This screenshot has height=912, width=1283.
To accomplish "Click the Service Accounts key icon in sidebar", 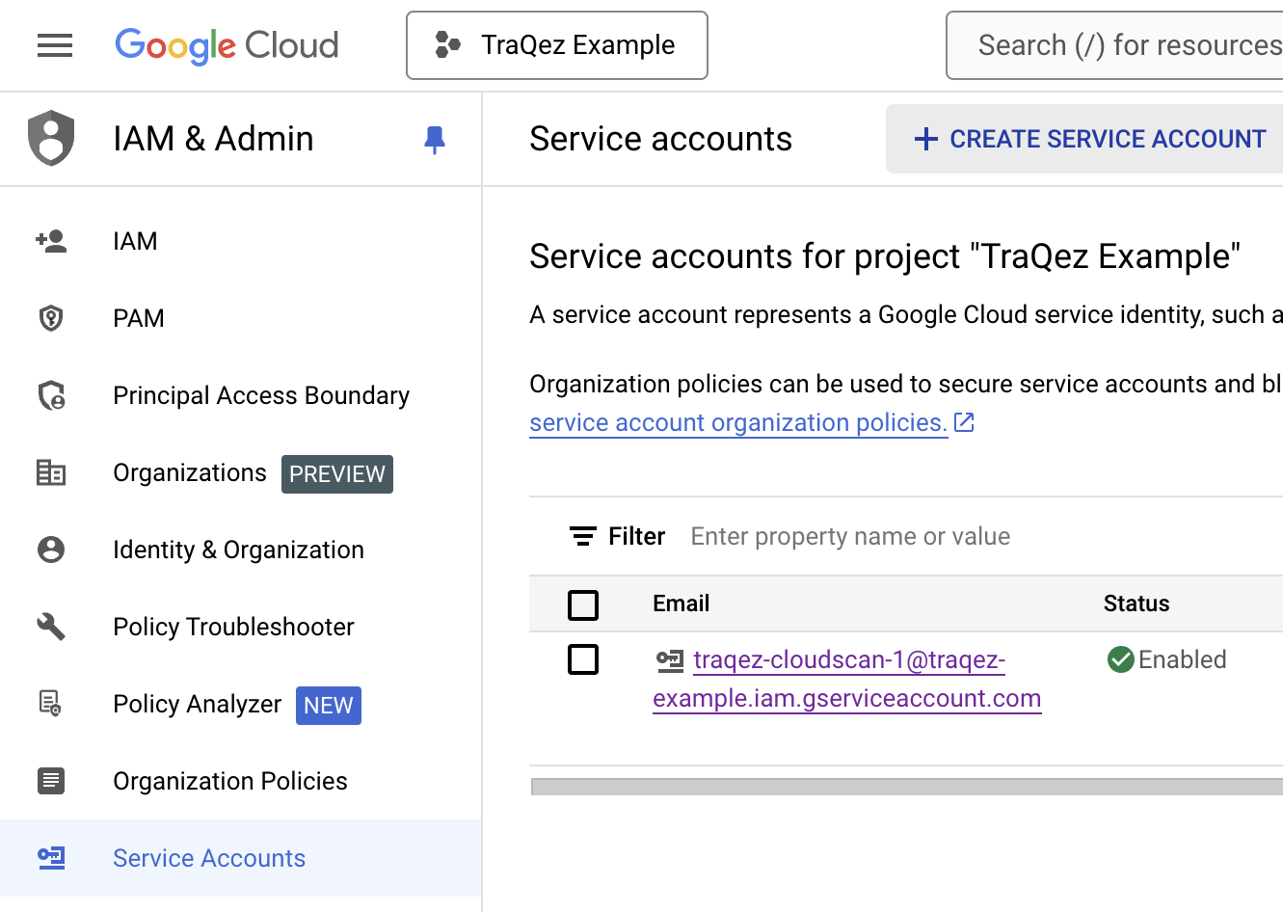I will (x=50, y=858).
